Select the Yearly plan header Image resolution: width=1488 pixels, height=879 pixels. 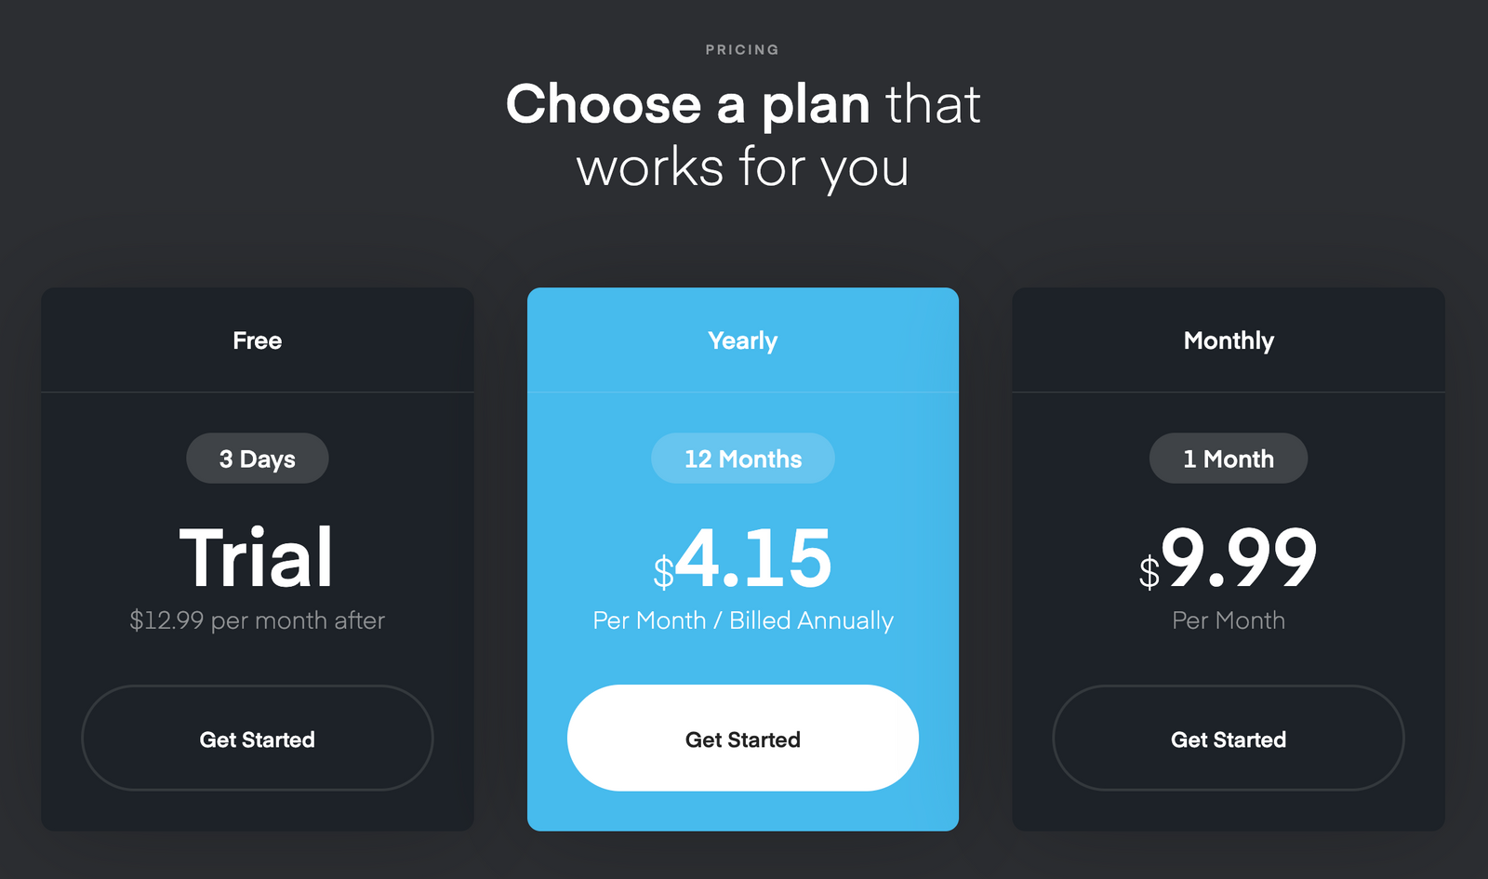742,340
